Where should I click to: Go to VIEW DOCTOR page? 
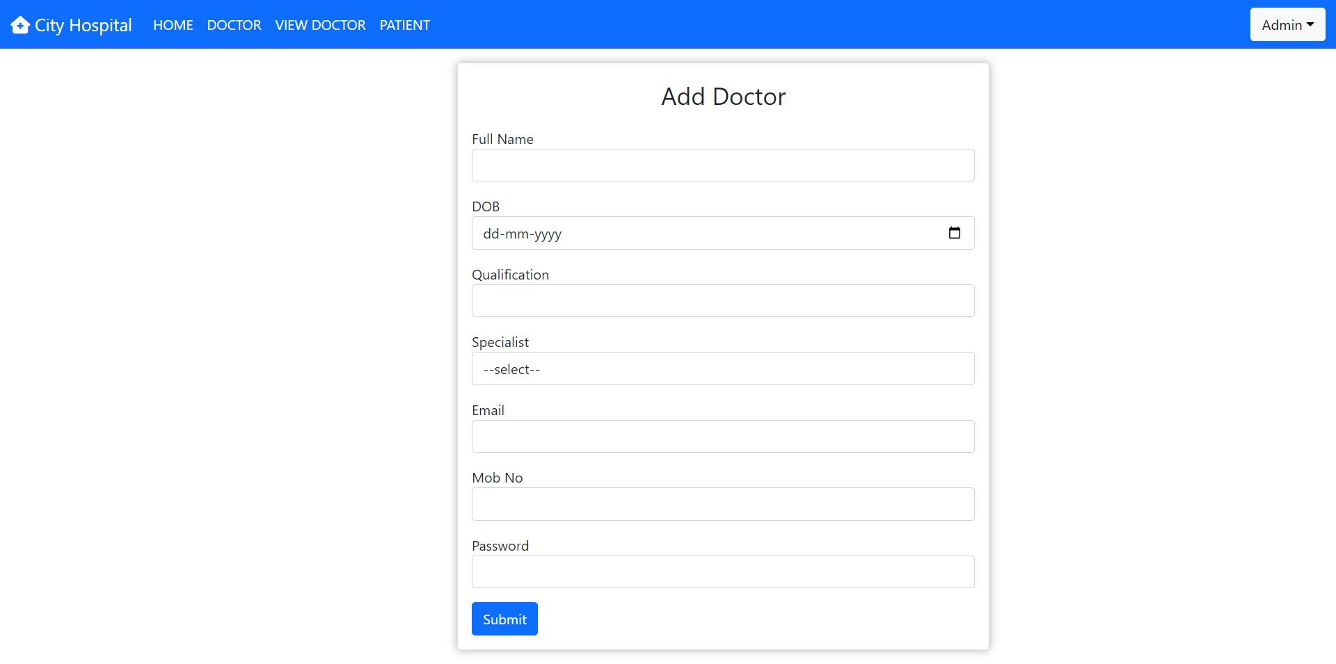pos(320,25)
